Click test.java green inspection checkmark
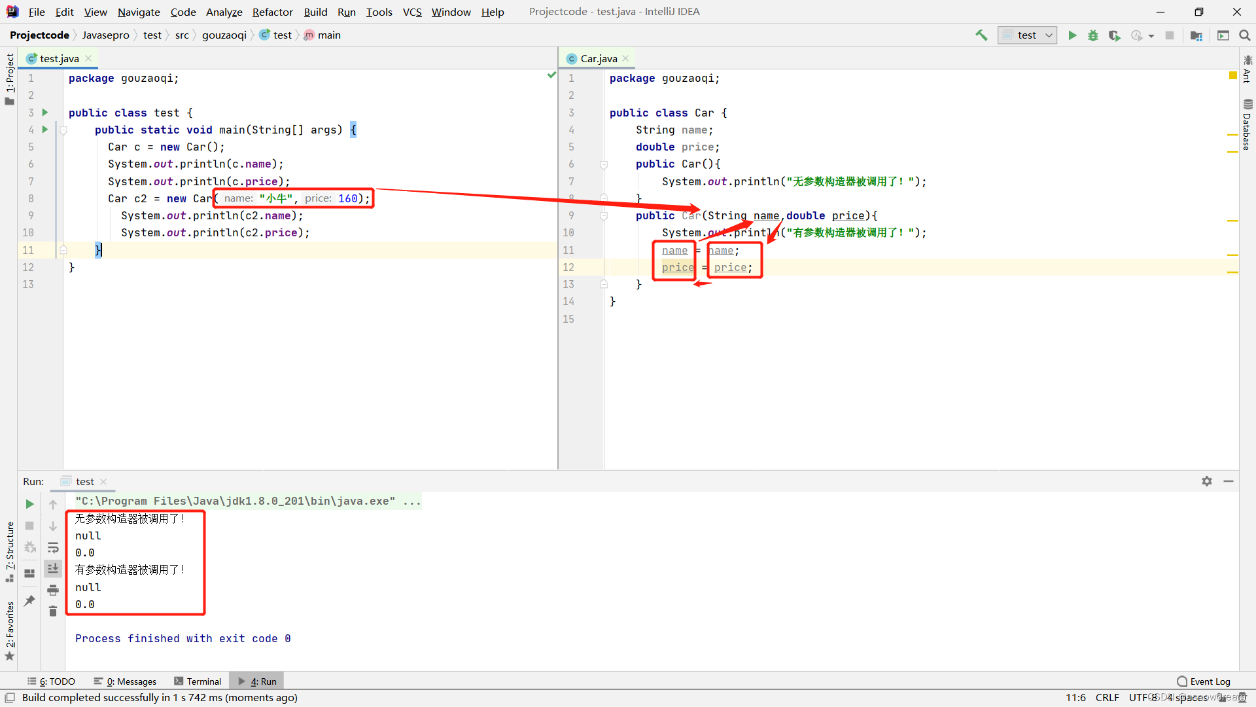The image size is (1256, 707). (551, 76)
